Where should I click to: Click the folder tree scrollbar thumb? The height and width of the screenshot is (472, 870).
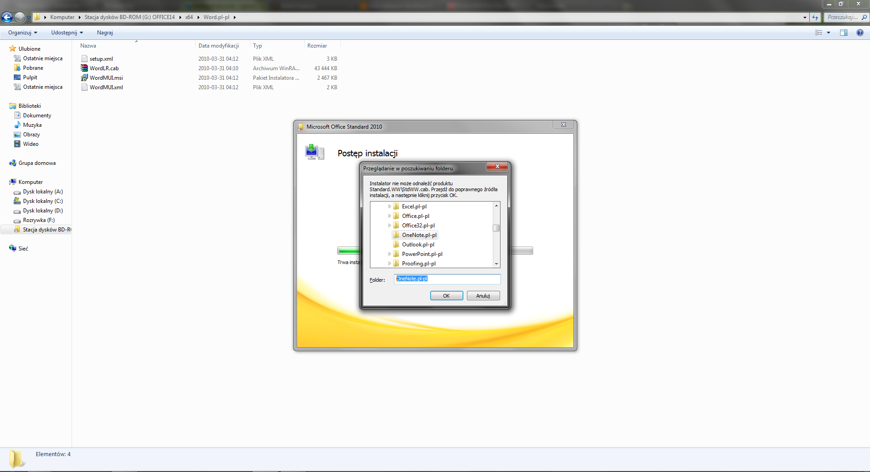coord(496,228)
